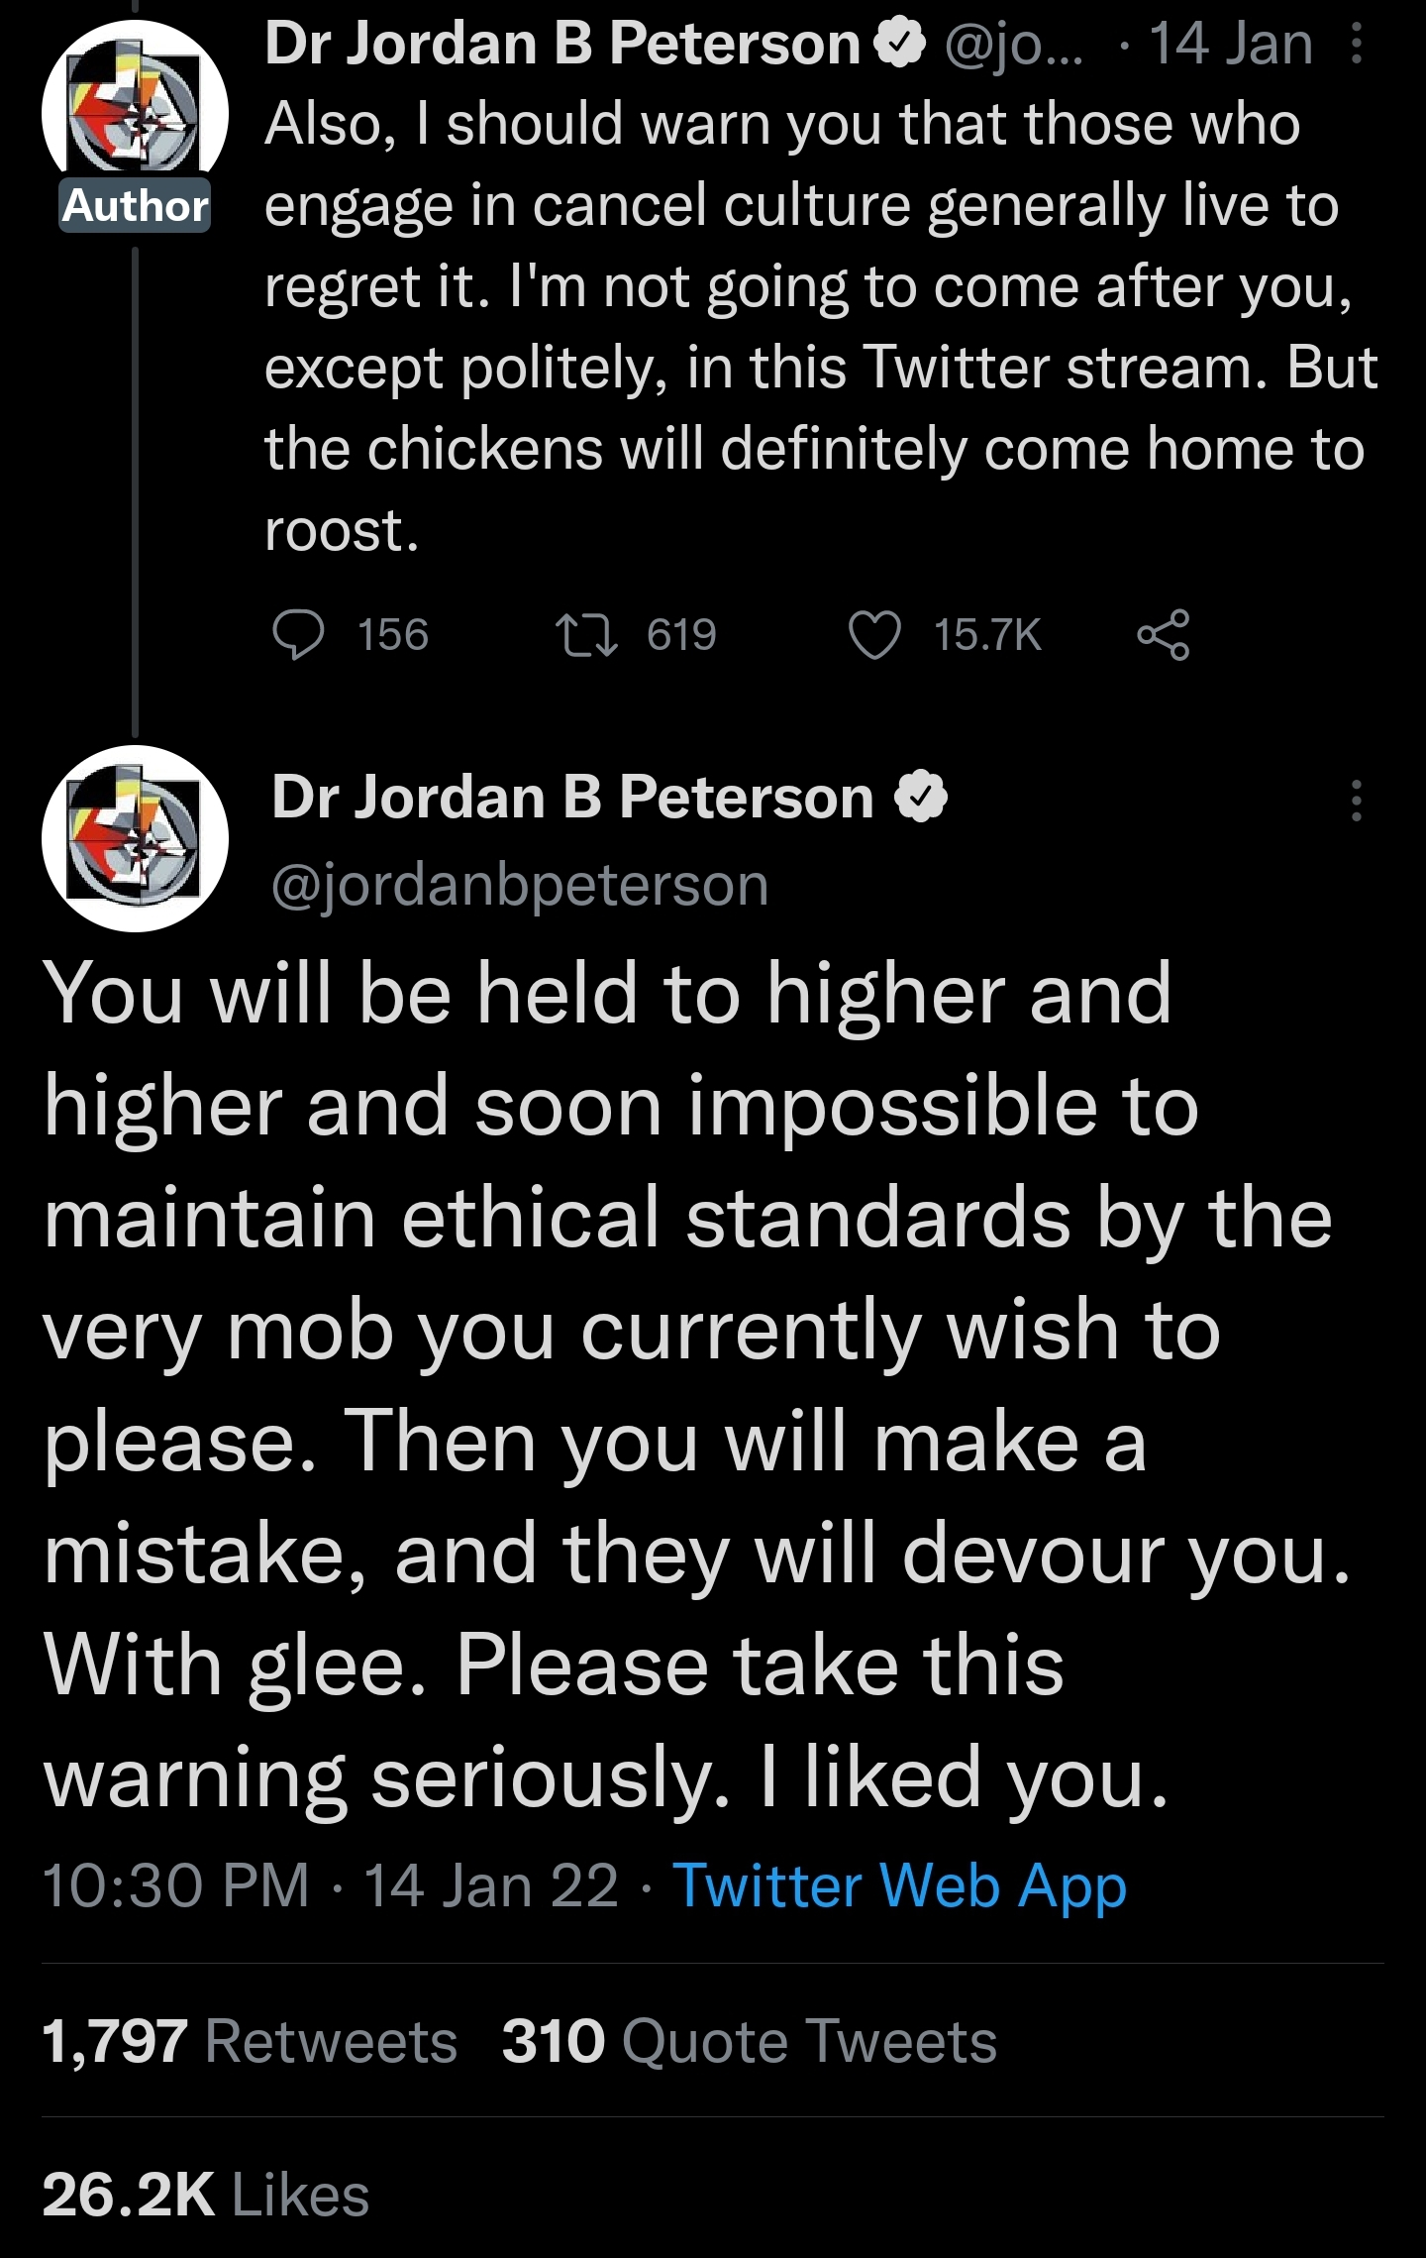Open three-dot menu on main tweet
1426x2258 pixels.
[x=1357, y=800]
